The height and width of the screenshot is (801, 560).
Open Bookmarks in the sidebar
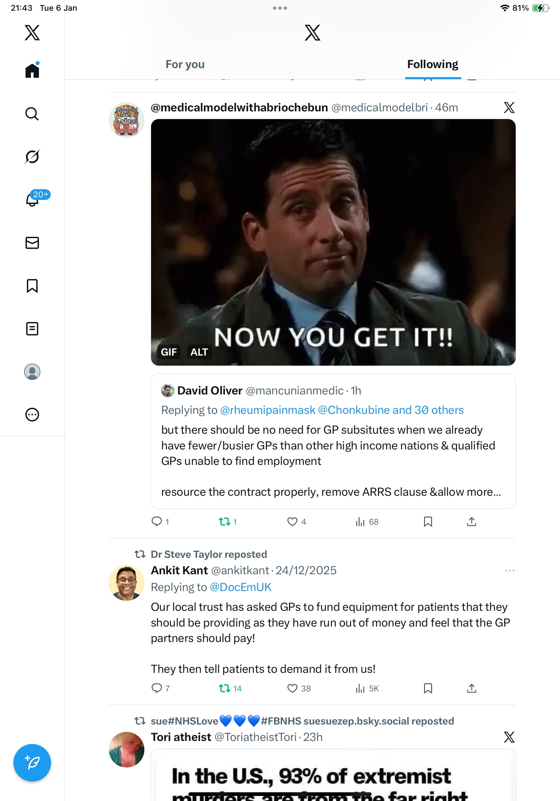32,286
